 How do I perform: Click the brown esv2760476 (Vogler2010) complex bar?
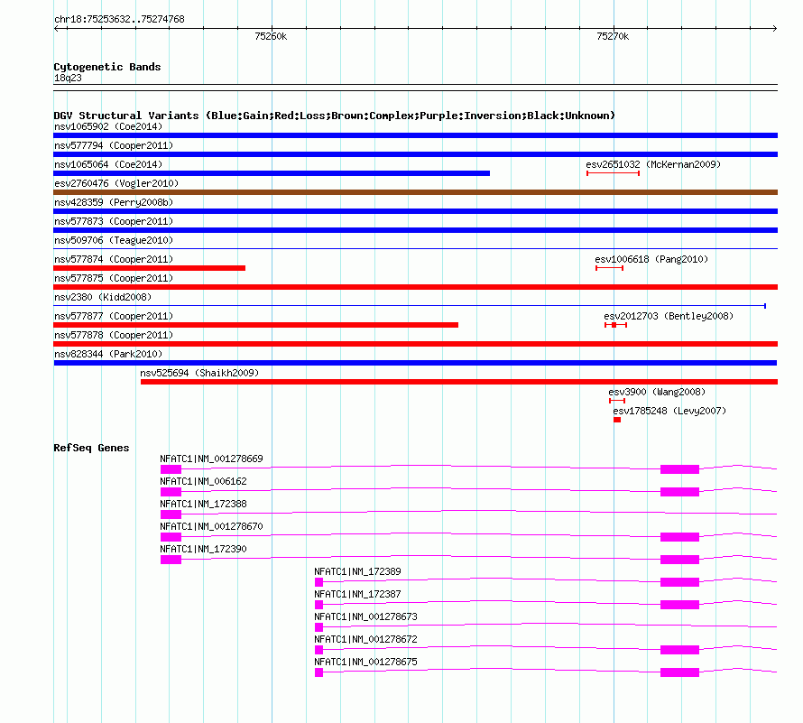click(415, 192)
